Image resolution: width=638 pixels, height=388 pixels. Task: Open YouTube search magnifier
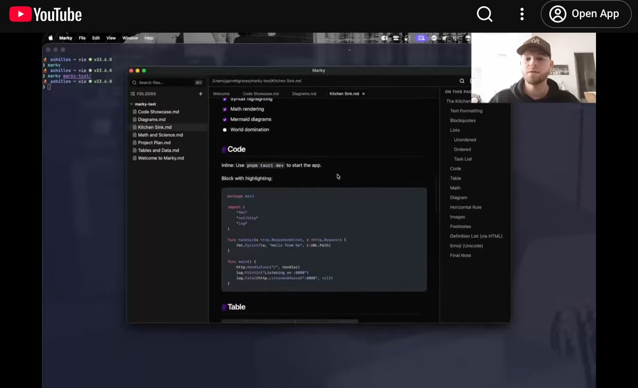pos(484,14)
